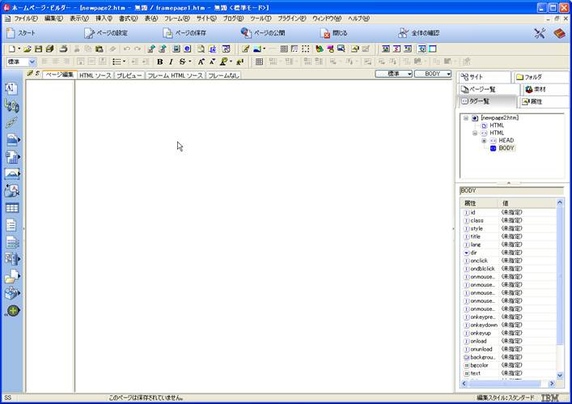Screen dimensions: 572x404
Task: Collapse the newpage2.htm root tree node
Action: pyautogui.click(x=465, y=117)
